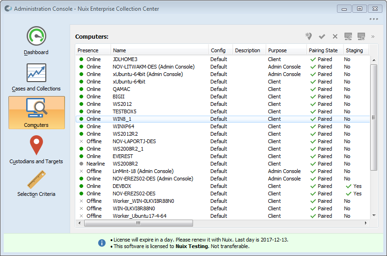Click the edit computer toolbar icon

click(x=348, y=36)
